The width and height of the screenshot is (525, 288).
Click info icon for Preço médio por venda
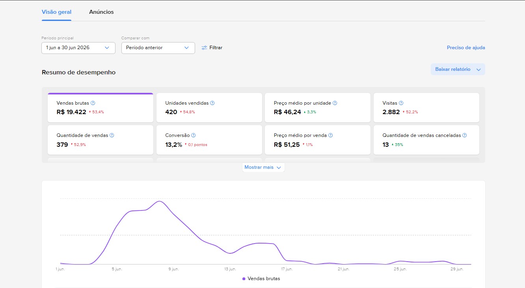331,135
